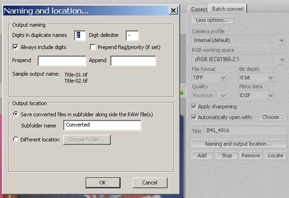Open the Meta data EXIF dropdown
This screenshot has width=289, height=198.
point(257,96)
